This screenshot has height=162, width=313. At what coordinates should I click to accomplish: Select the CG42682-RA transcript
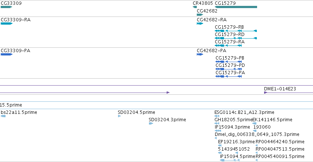pyautogui.click(x=200, y=24)
